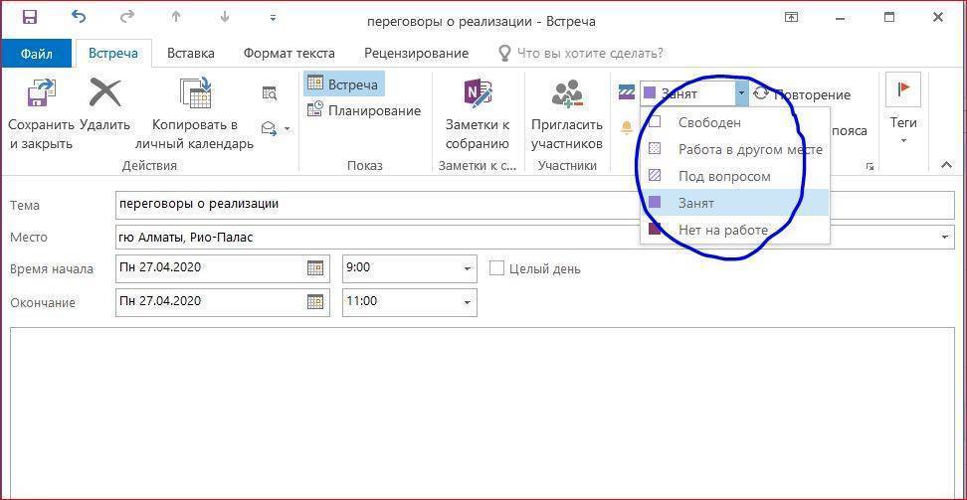The image size is (967, 500).
Task: Delete the meeting with the X icon
Action: [104, 94]
